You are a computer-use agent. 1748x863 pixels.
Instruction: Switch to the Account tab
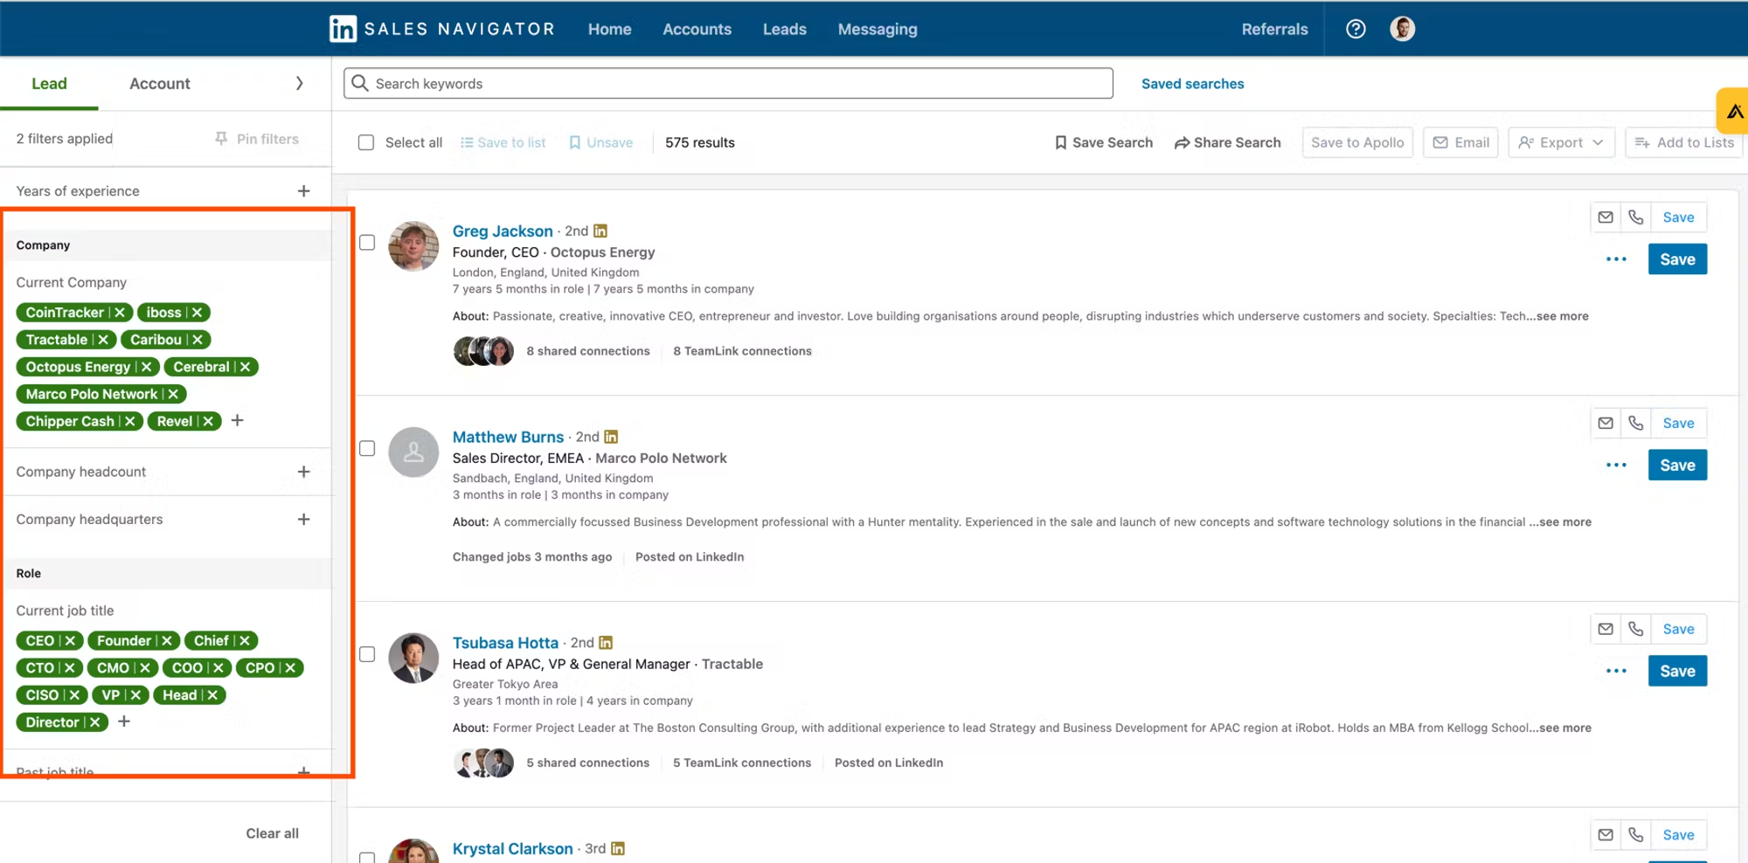[160, 83]
